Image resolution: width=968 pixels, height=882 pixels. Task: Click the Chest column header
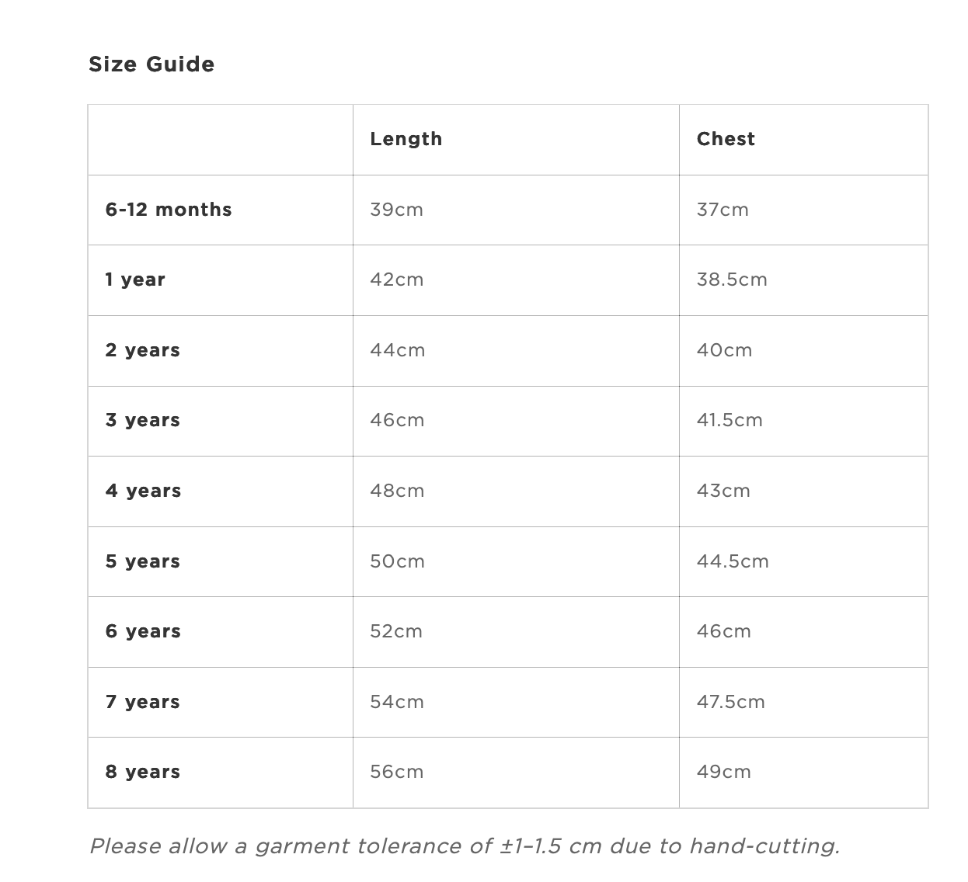726,139
